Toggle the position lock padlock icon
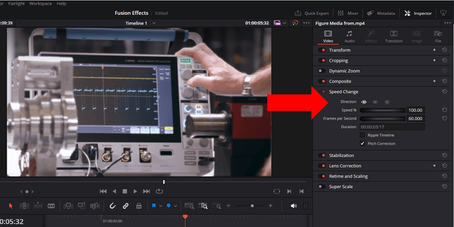Viewport: 454px width, 227px height. (x=139, y=206)
